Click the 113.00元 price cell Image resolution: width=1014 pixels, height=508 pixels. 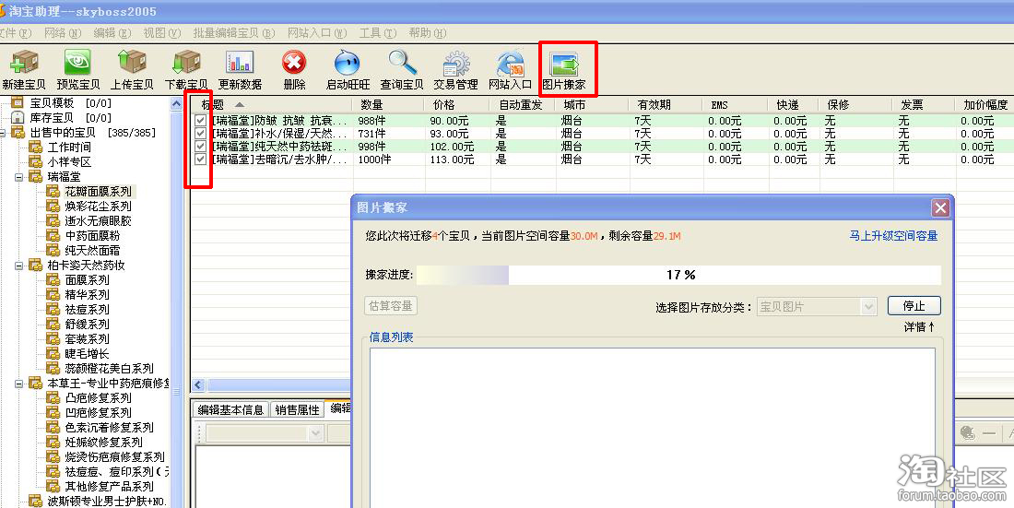point(452,159)
